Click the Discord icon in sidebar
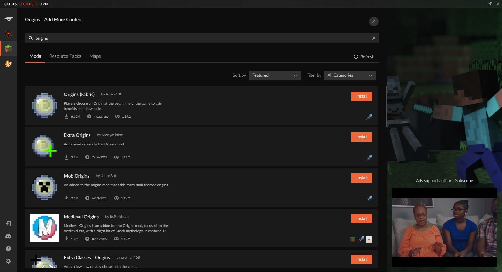 (8, 236)
